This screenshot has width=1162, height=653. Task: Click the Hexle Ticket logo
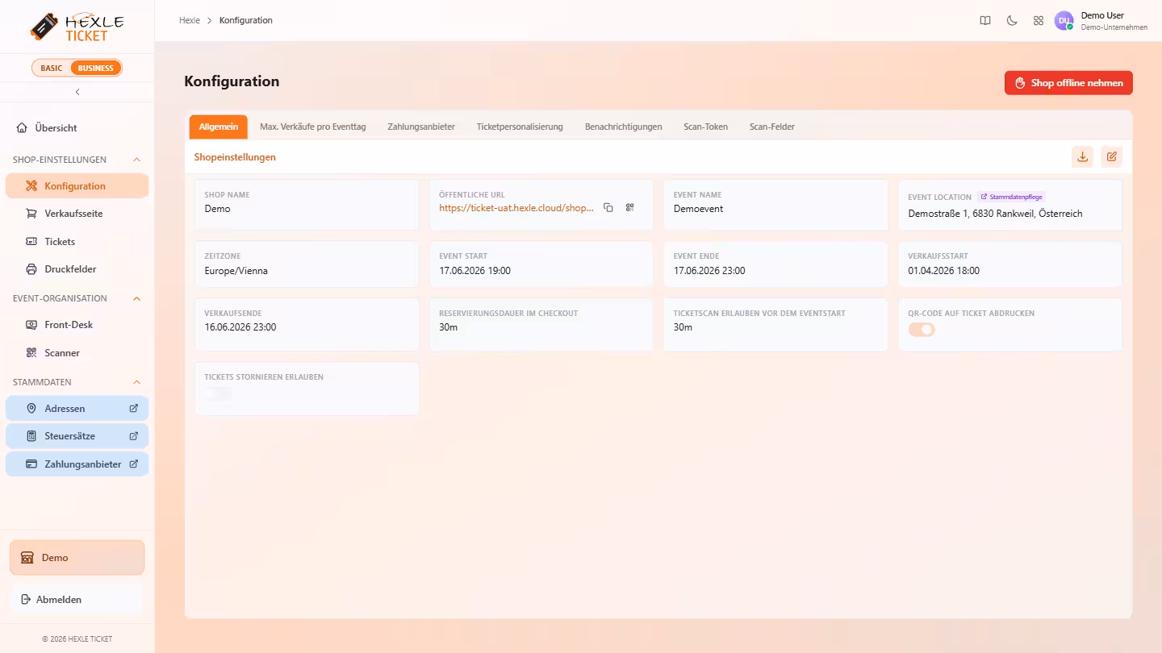(77, 27)
